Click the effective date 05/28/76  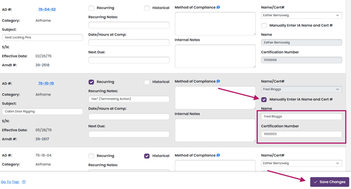(43, 130)
